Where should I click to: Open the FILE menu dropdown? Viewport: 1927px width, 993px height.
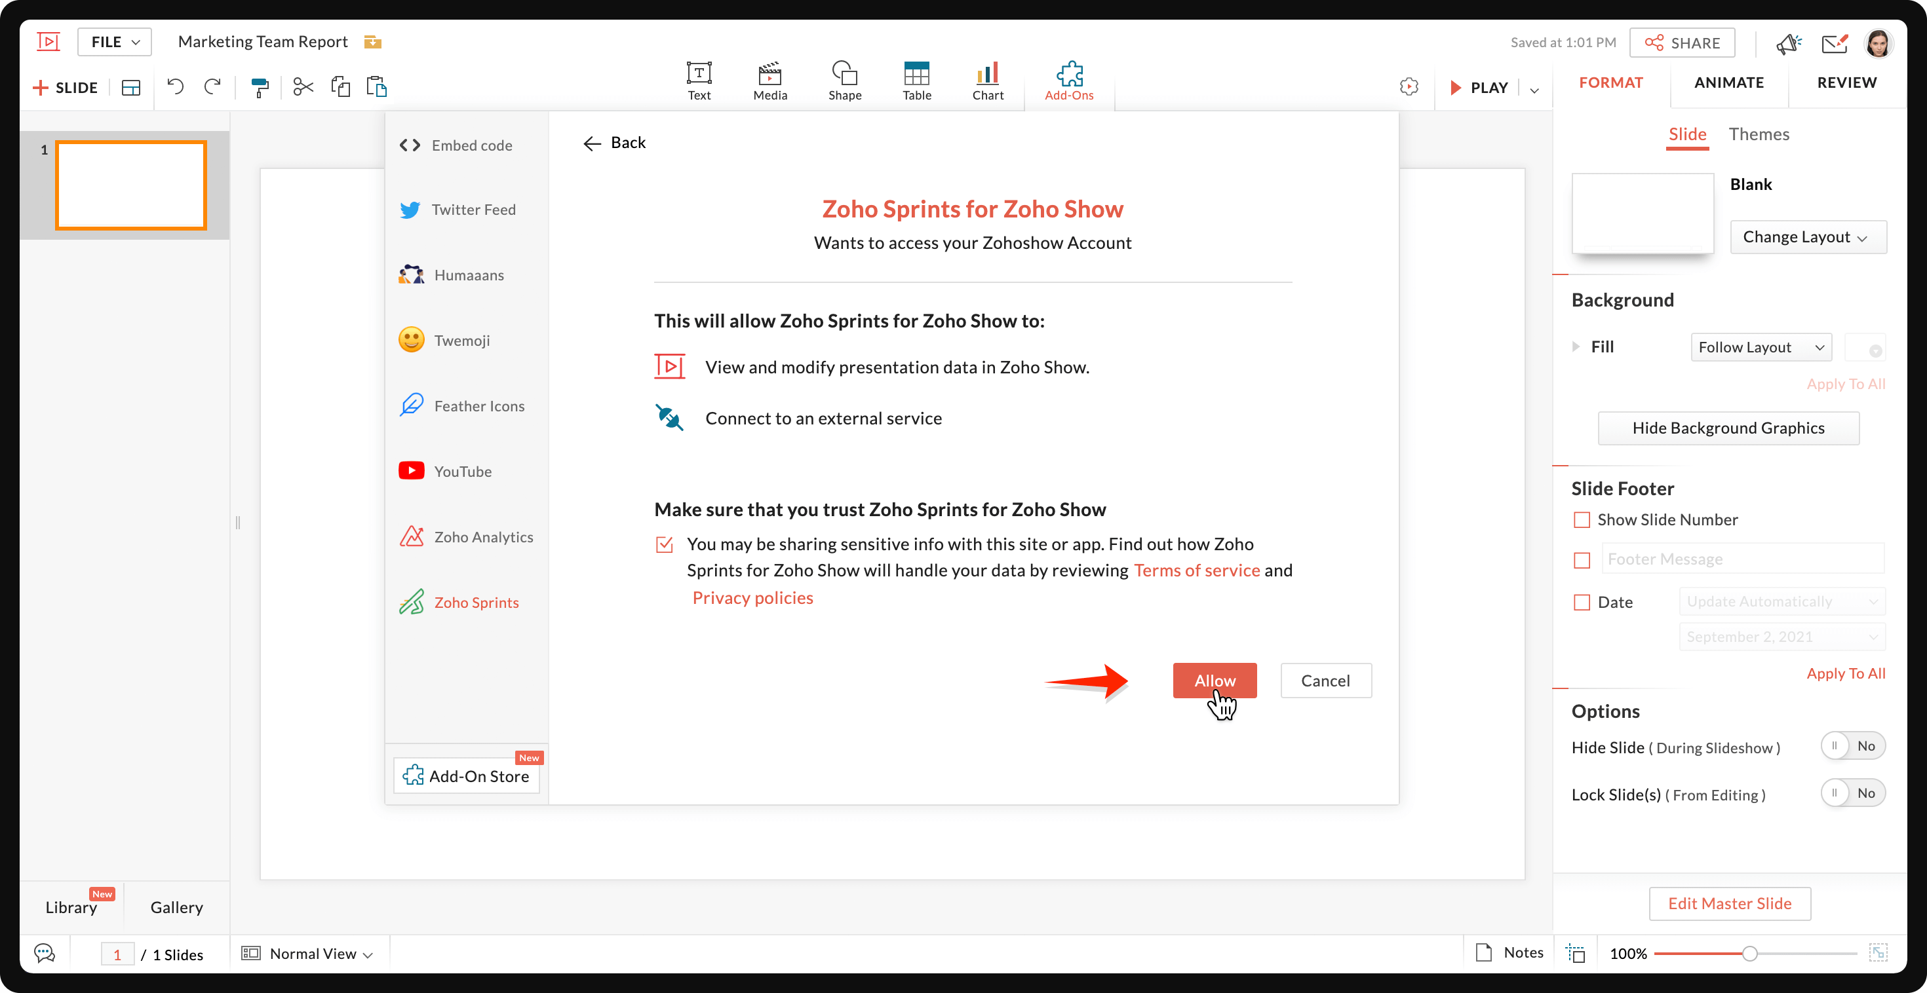point(115,42)
